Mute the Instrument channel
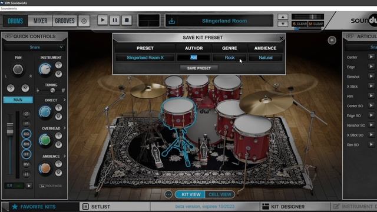Viewport: 377px width, 212px height. point(58,74)
